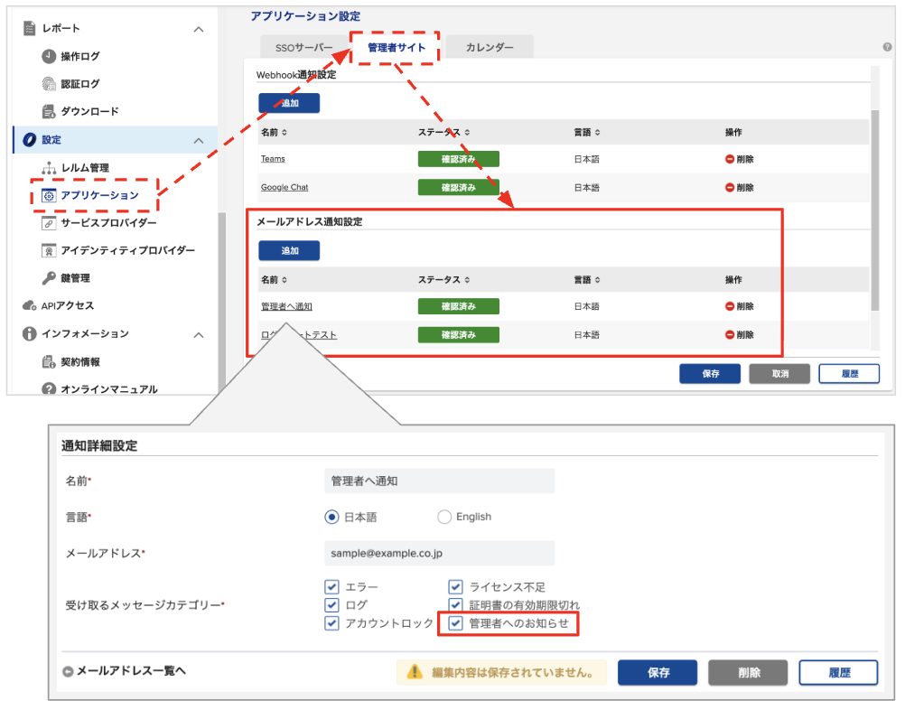905x710 pixels.
Task: Click the APIアクセス cloud icon
Action: coord(30,305)
